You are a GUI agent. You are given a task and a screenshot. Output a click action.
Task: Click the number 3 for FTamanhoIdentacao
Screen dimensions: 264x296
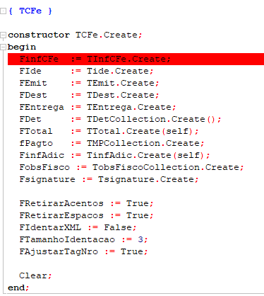140,239
